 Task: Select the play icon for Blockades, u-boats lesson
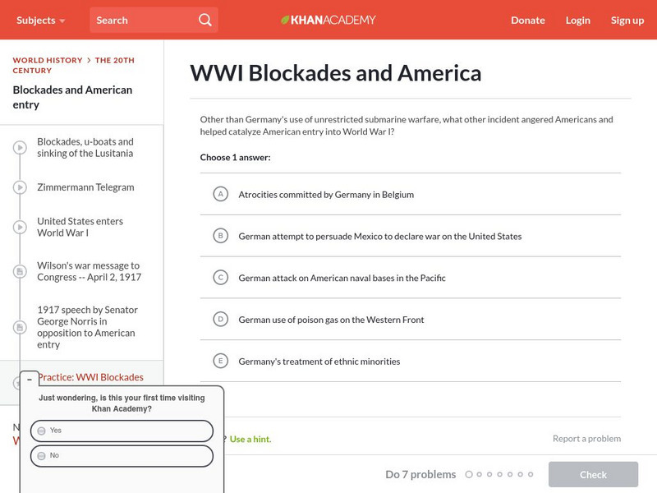[20, 145]
